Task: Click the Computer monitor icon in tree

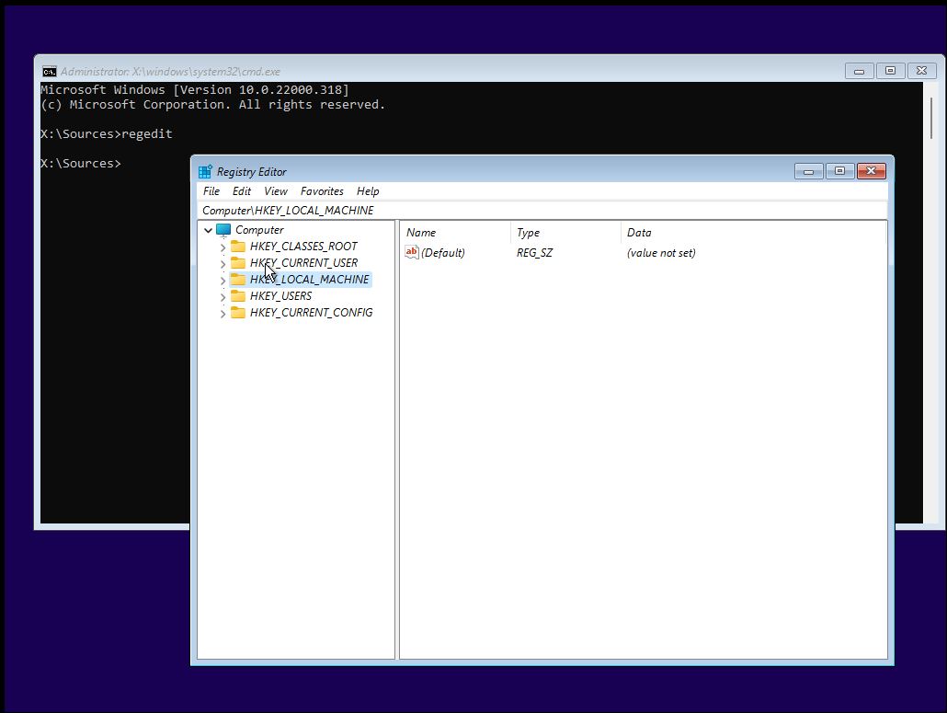Action: click(x=223, y=230)
